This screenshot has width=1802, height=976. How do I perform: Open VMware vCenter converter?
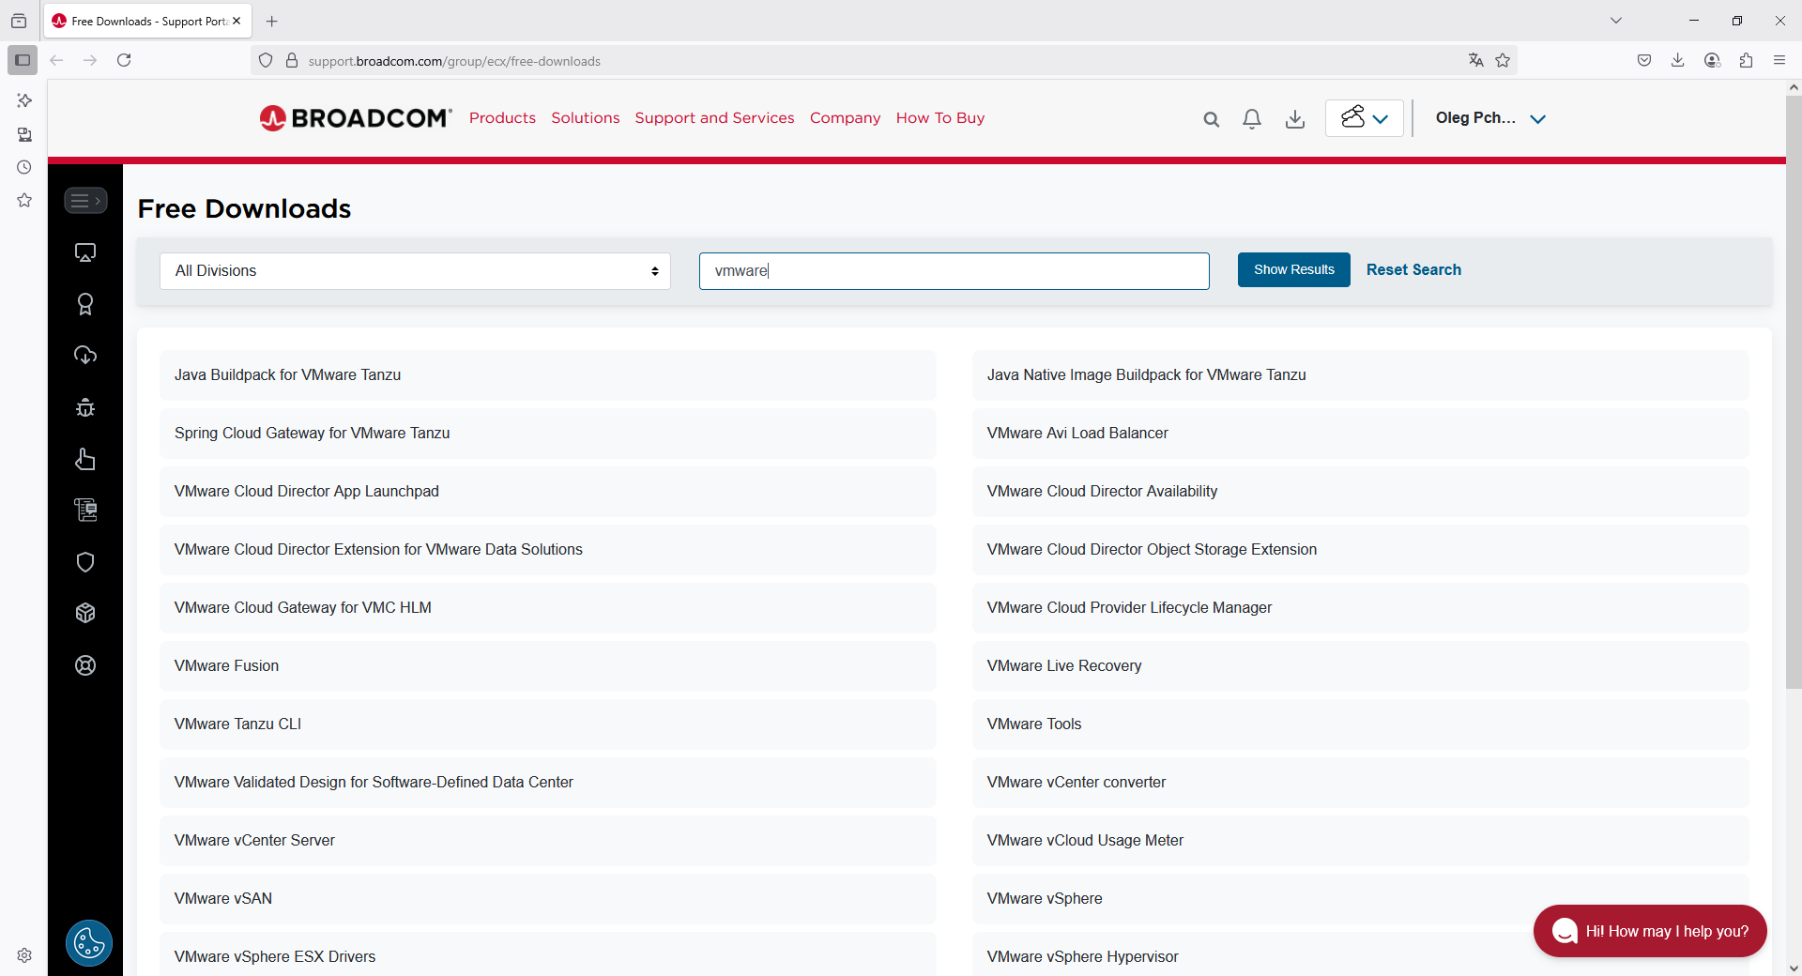pos(1361,783)
